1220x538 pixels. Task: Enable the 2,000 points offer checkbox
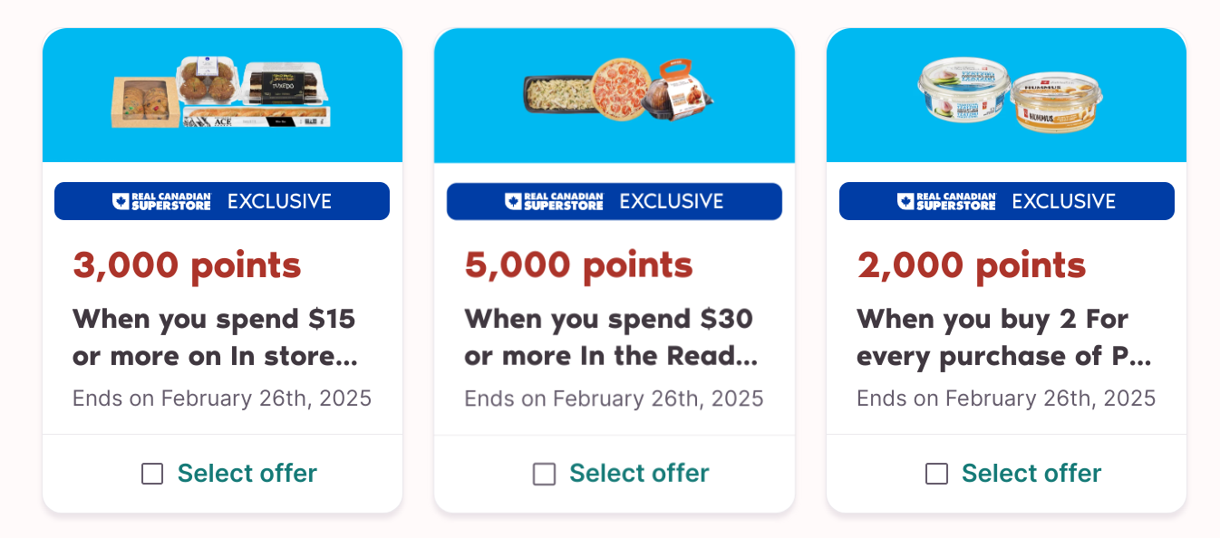(936, 474)
